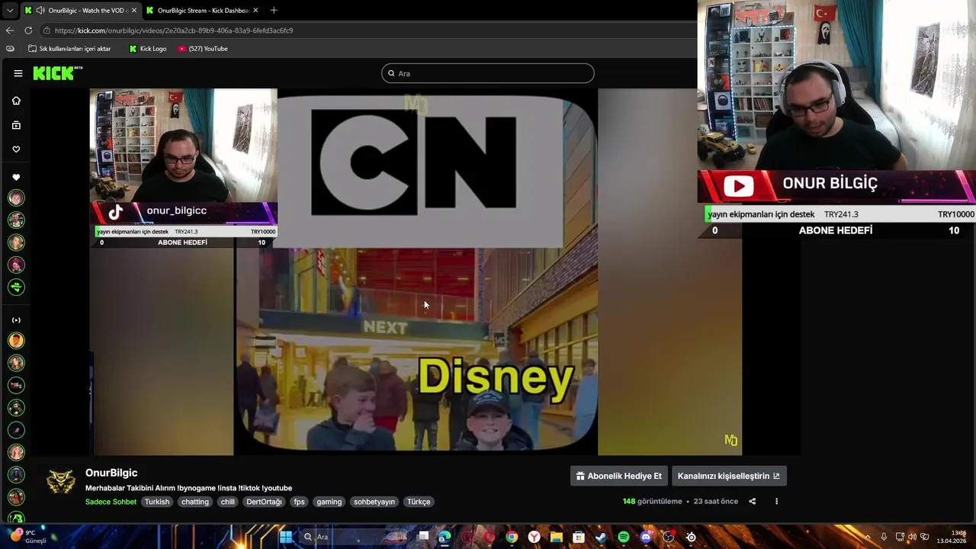Click Abonelik Hediye Et button
Image resolution: width=976 pixels, height=549 pixels.
(x=618, y=476)
